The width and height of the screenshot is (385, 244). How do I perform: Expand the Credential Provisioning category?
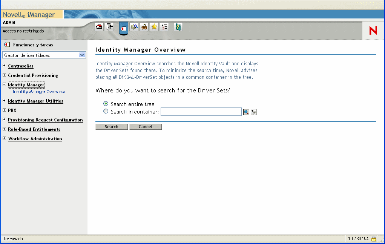5,75
